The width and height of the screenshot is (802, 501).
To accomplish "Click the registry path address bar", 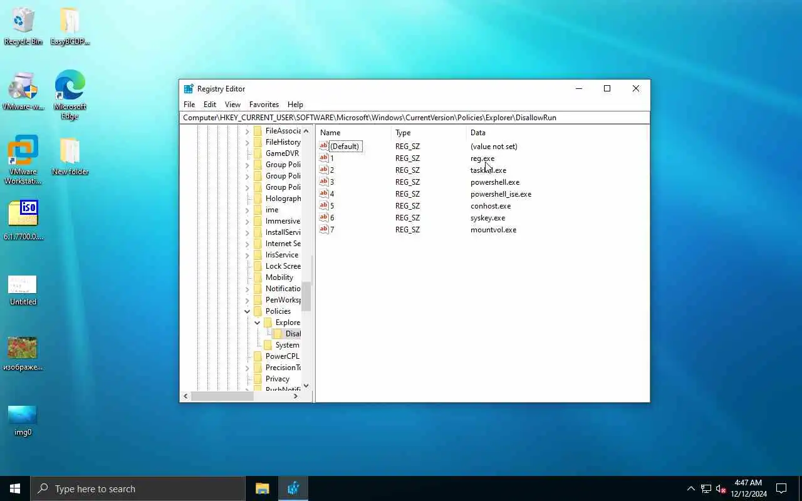I will [x=415, y=118].
